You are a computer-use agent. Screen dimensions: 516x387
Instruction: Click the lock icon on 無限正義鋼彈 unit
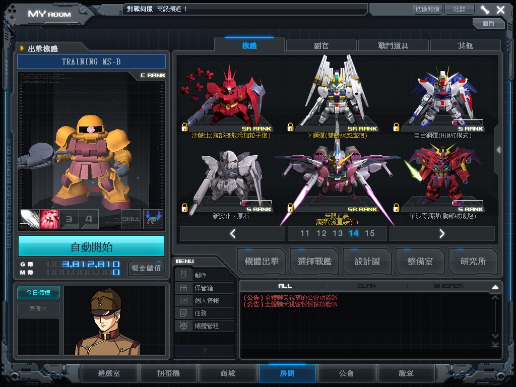pos(290,207)
